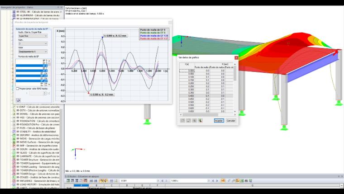Select mesh point EF 136 in list
The image size is (344, 194).
pyautogui.click(x=32, y=78)
